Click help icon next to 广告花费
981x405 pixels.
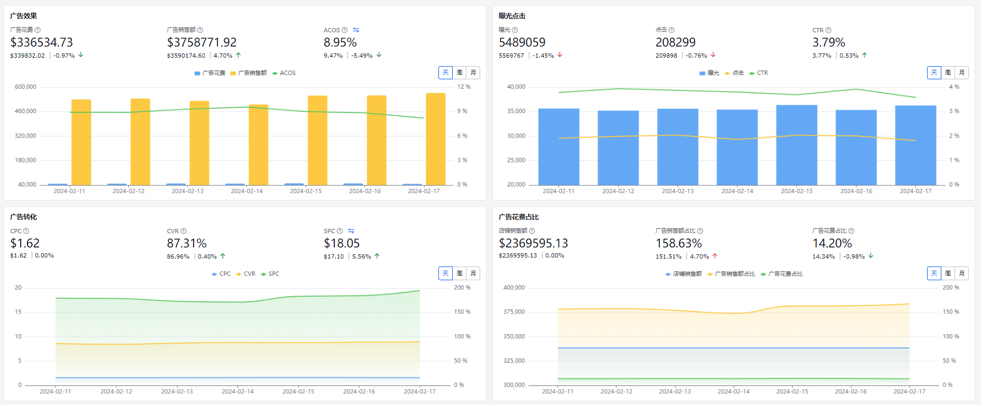pos(38,30)
